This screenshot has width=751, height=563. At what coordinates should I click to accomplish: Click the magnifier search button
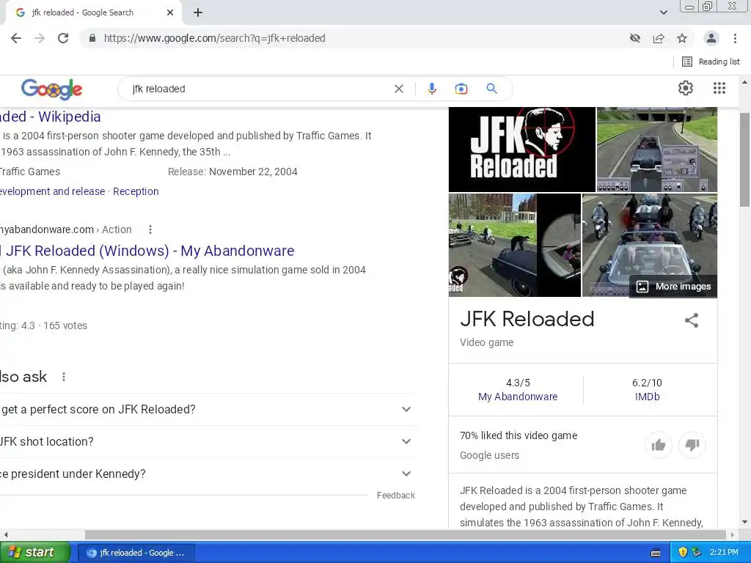coord(491,89)
